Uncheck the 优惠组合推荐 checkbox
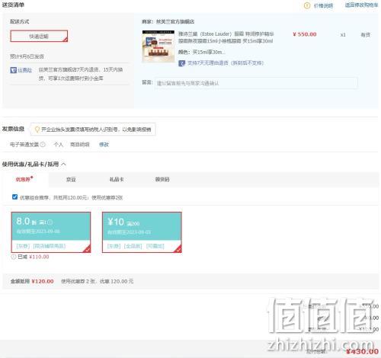This screenshot has width=381, height=358. (x=14, y=197)
